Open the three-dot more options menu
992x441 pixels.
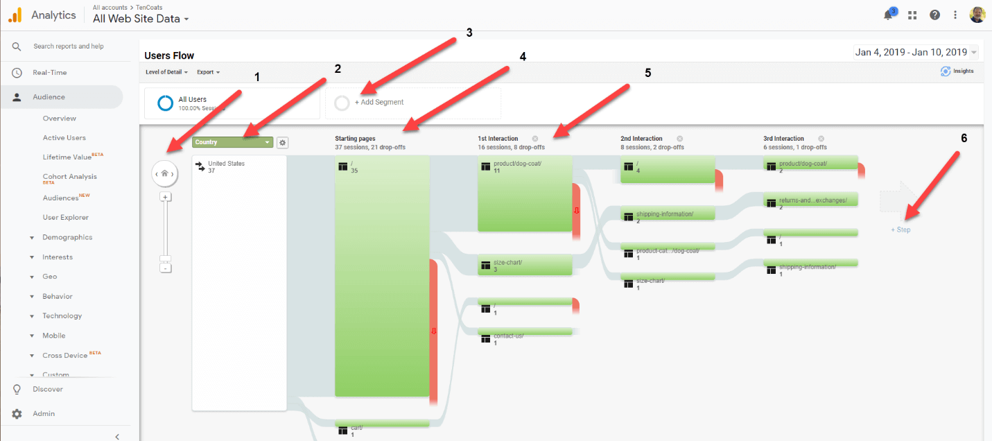(955, 15)
